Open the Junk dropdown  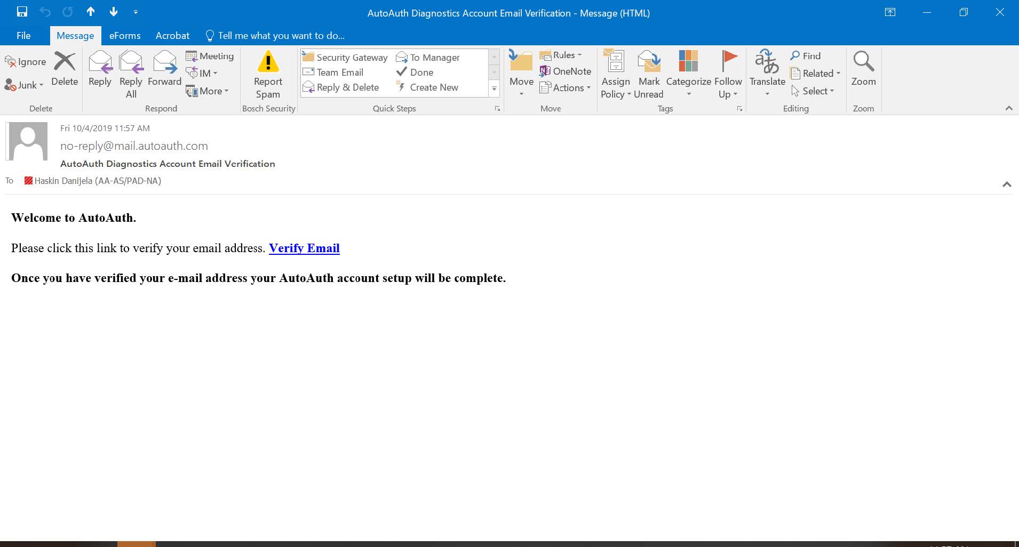coord(24,85)
